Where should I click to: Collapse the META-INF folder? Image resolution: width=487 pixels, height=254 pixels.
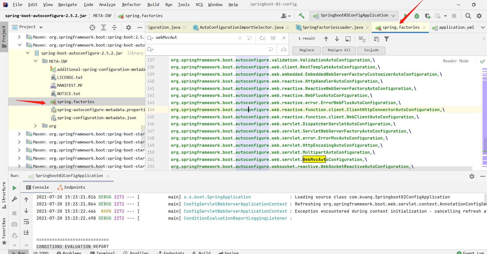[x=35, y=61]
